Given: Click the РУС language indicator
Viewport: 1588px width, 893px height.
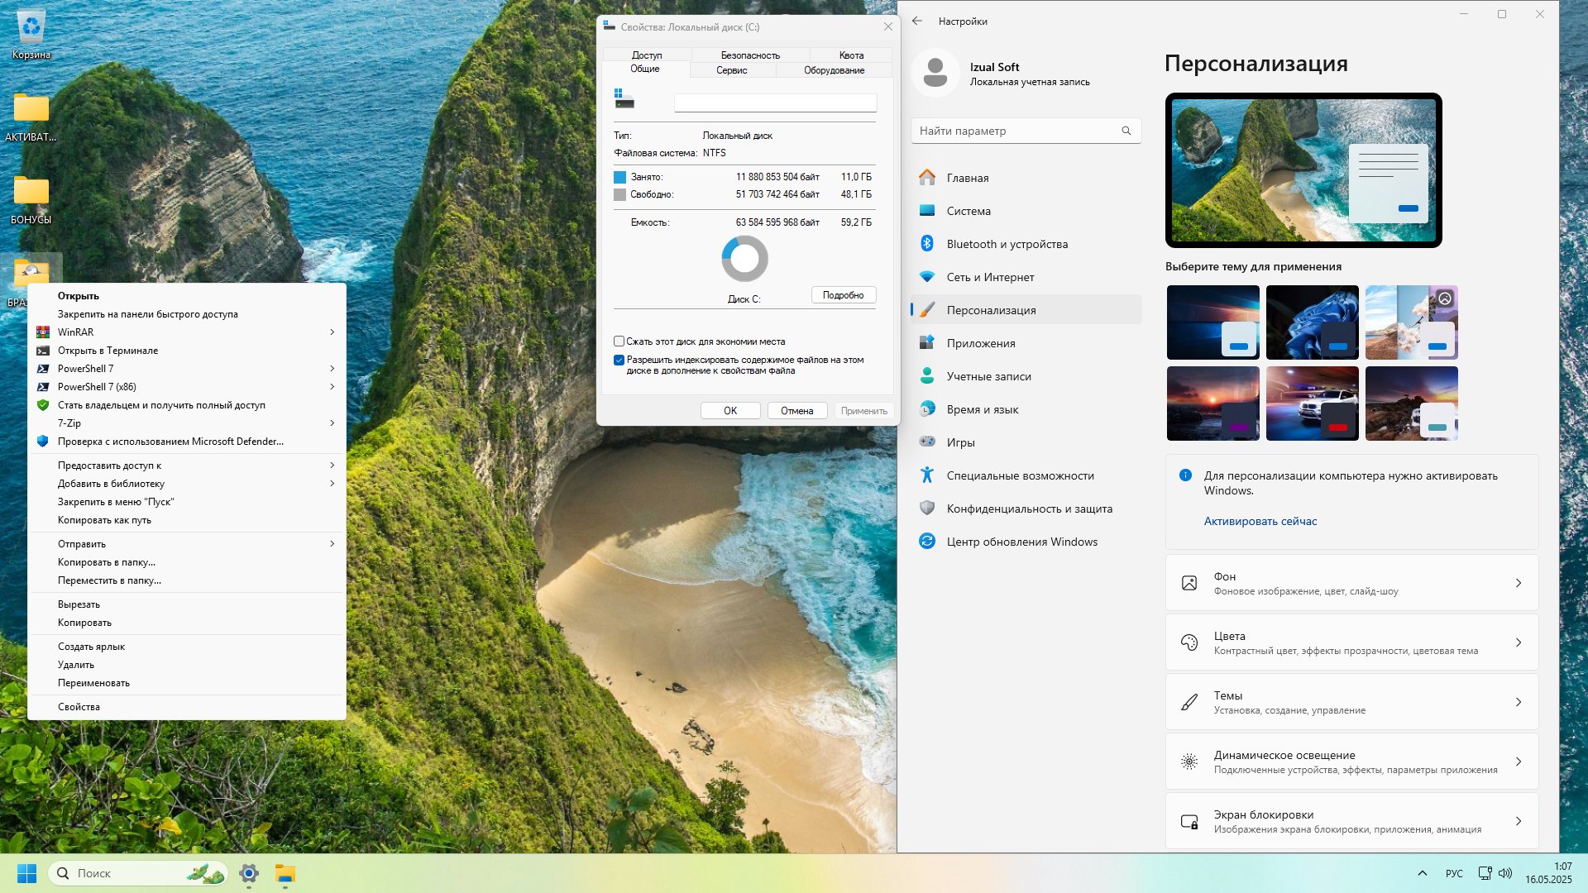Looking at the screenshot, I should point(1454,873).
